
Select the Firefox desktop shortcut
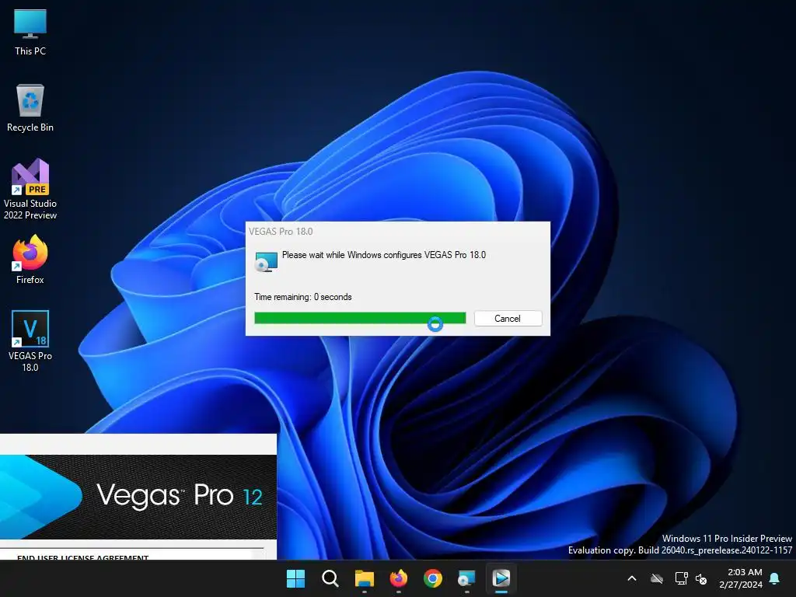30,260
